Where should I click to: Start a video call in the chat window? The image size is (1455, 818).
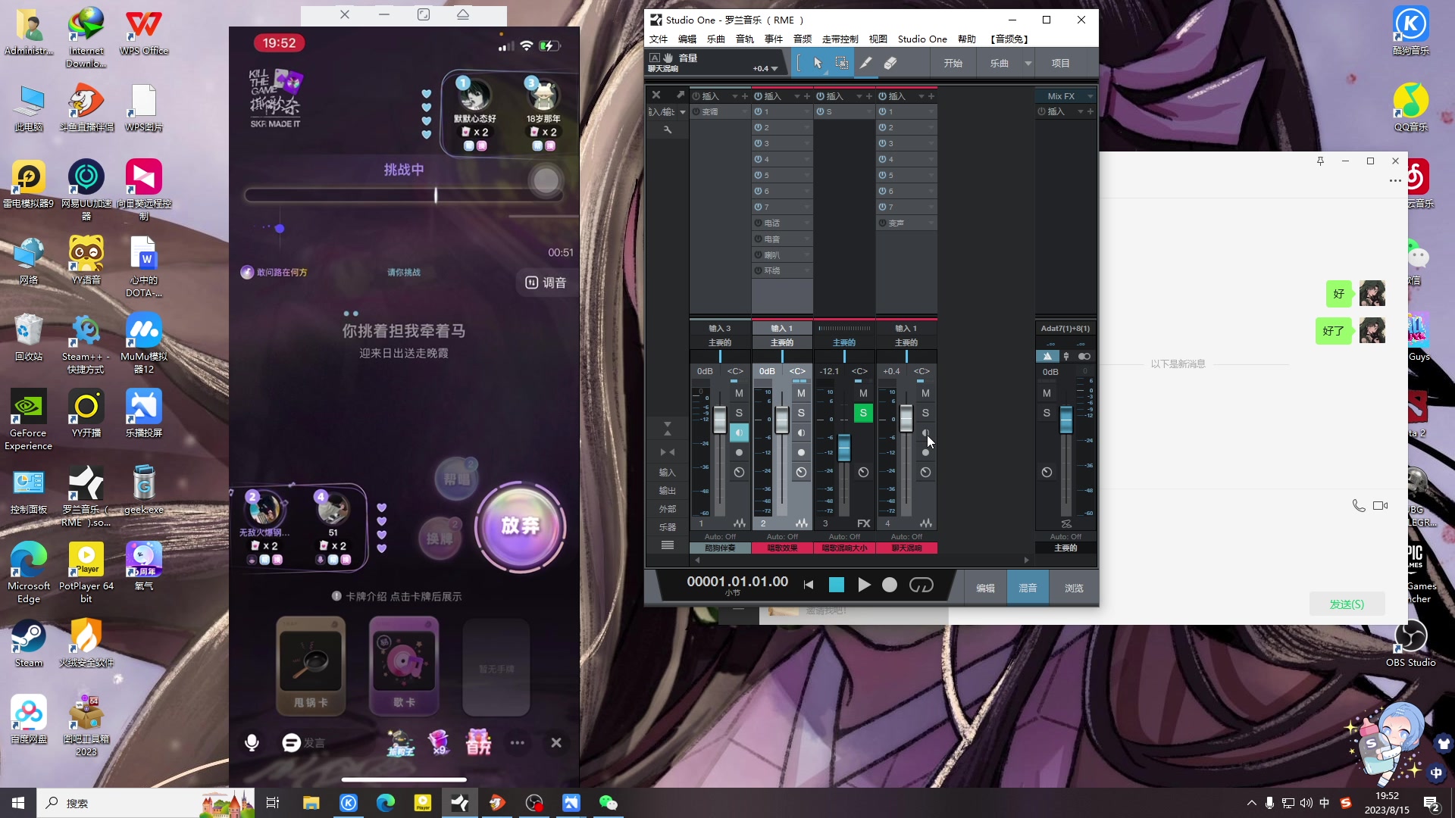click(x=1380, y=505)
